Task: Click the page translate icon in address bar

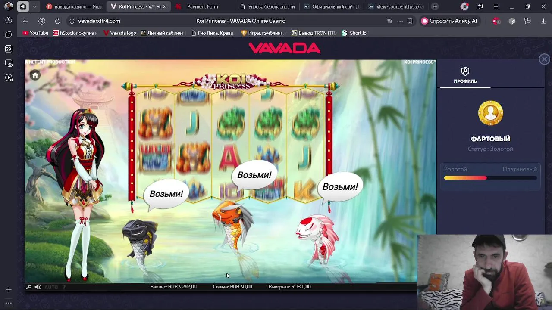Action: 390,21
